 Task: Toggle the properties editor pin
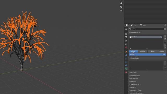(165, 25)
